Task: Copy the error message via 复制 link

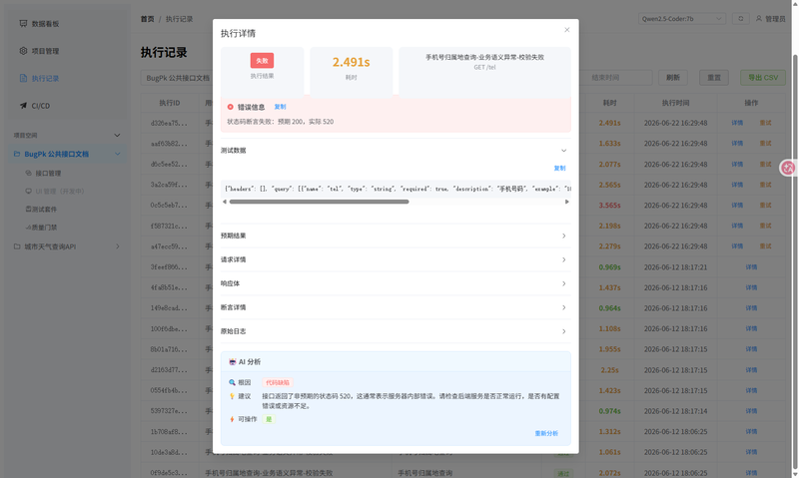Action: coord(280,107)
